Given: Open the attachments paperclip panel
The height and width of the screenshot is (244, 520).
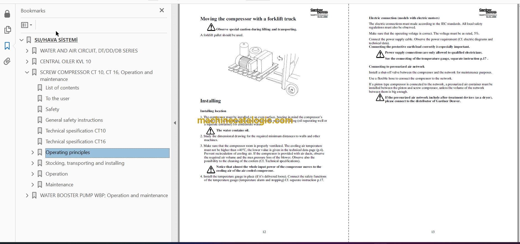Looking at the screenshot, I should pos(7,61).
